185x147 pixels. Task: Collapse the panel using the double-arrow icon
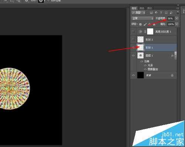click(x=178, y=5)
